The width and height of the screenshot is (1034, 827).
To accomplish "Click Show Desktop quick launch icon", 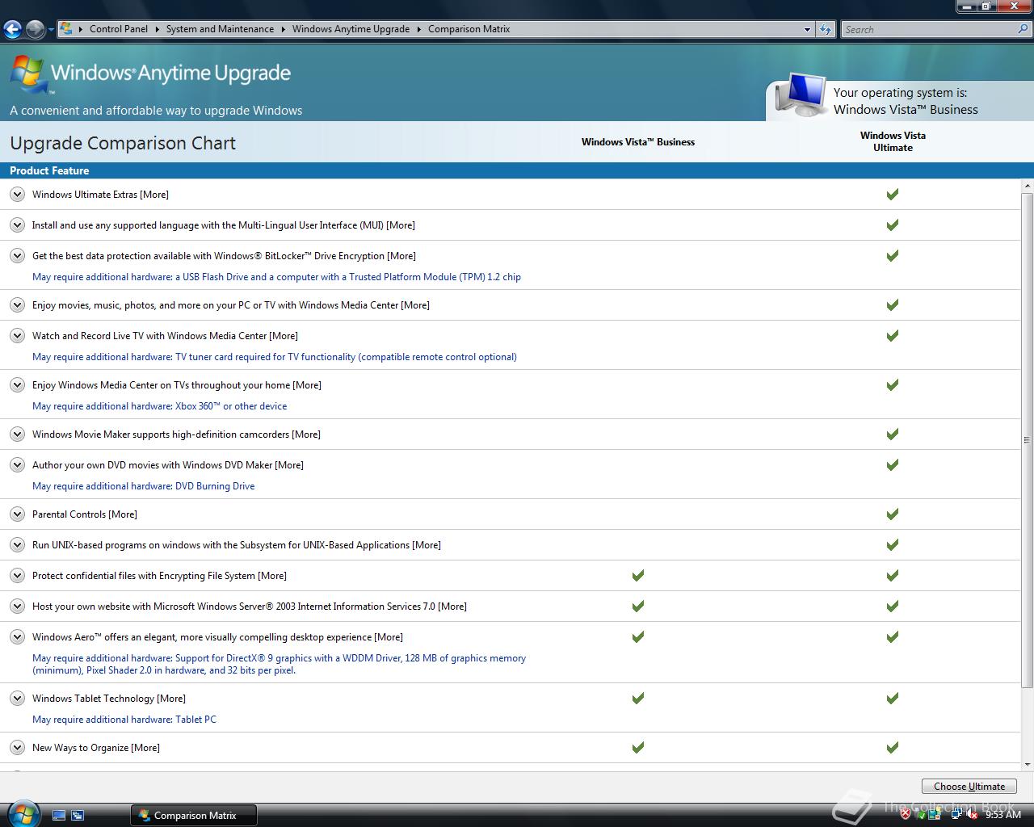I will pyautogui.click(x=58, y=816).
